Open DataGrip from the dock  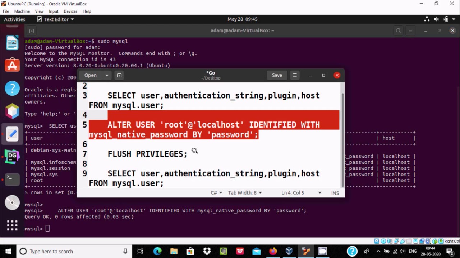12,157
